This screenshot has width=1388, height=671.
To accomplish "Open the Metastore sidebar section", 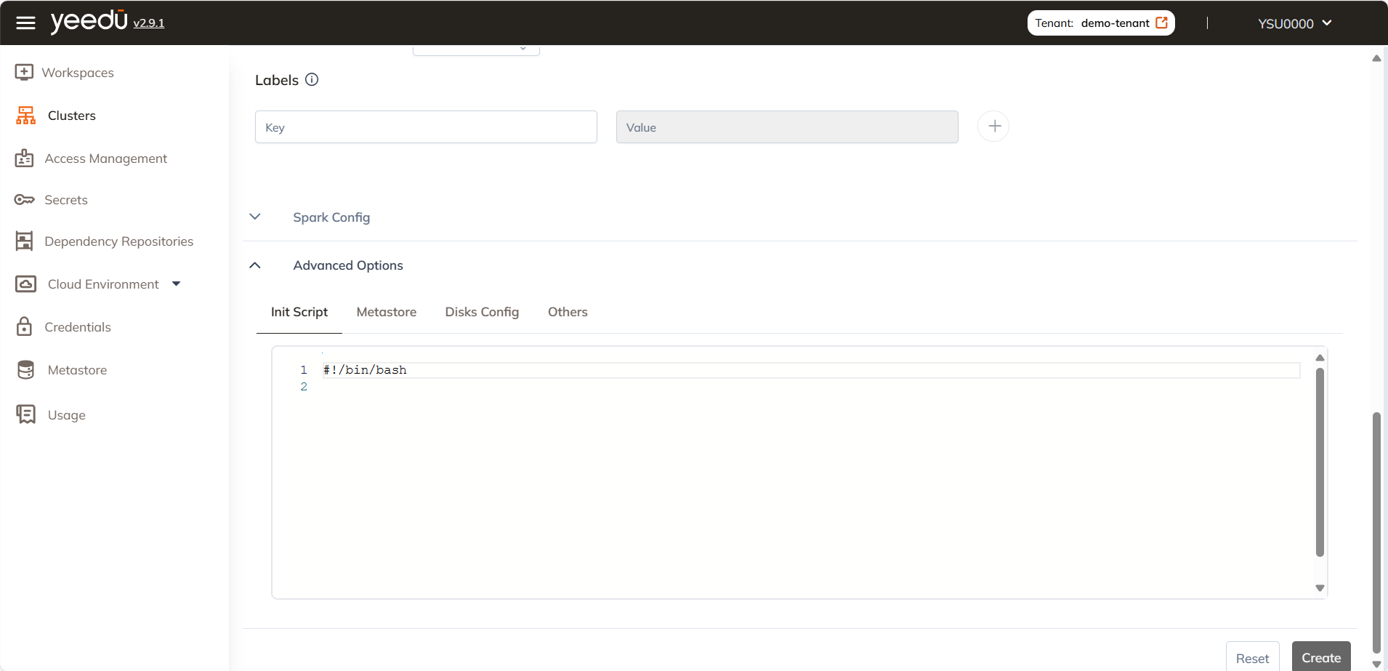I will coord(76,369).
